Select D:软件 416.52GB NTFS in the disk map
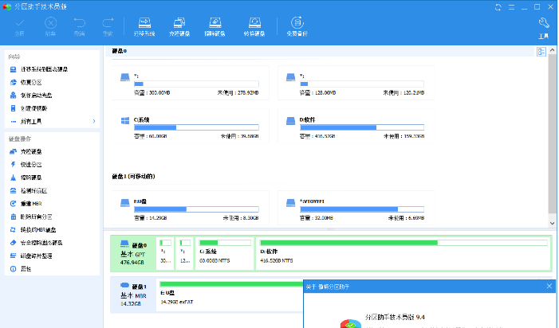Image resolution: width=559 pixels, height=328 pixels. 404,253
